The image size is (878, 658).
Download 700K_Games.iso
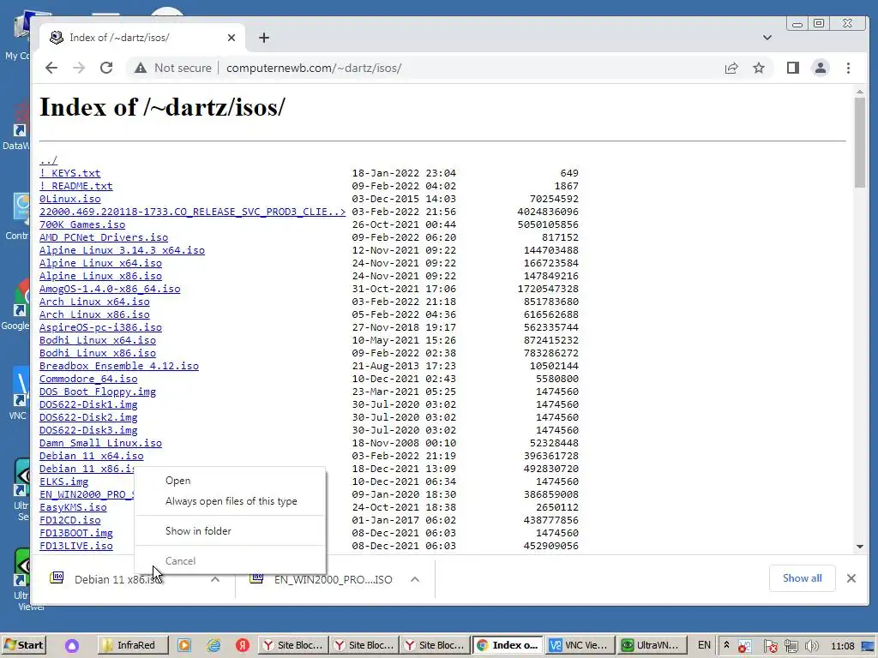pos(82,225)
